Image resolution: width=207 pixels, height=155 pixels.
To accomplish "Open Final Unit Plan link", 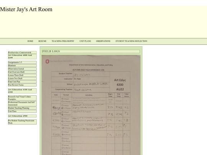I will [x=22, y=82].
